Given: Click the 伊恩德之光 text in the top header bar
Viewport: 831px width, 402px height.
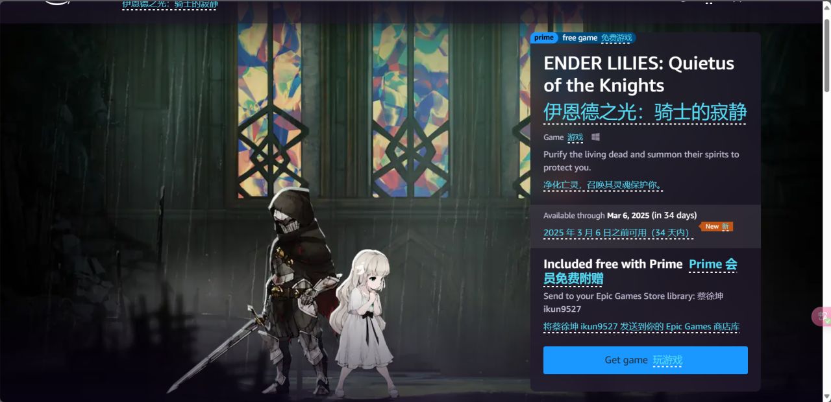Looking at the screenshot, I should point(170,5).
